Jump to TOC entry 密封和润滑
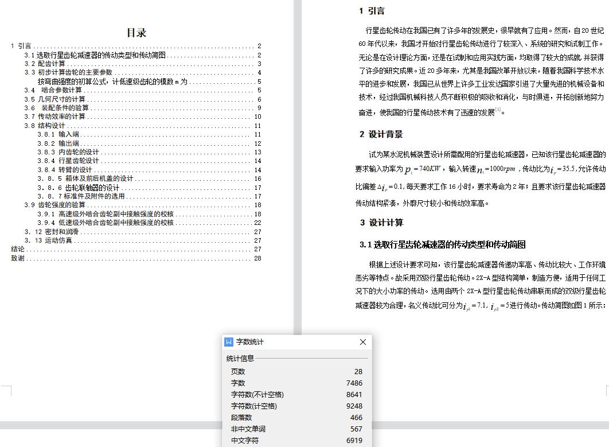 point(52,231)
